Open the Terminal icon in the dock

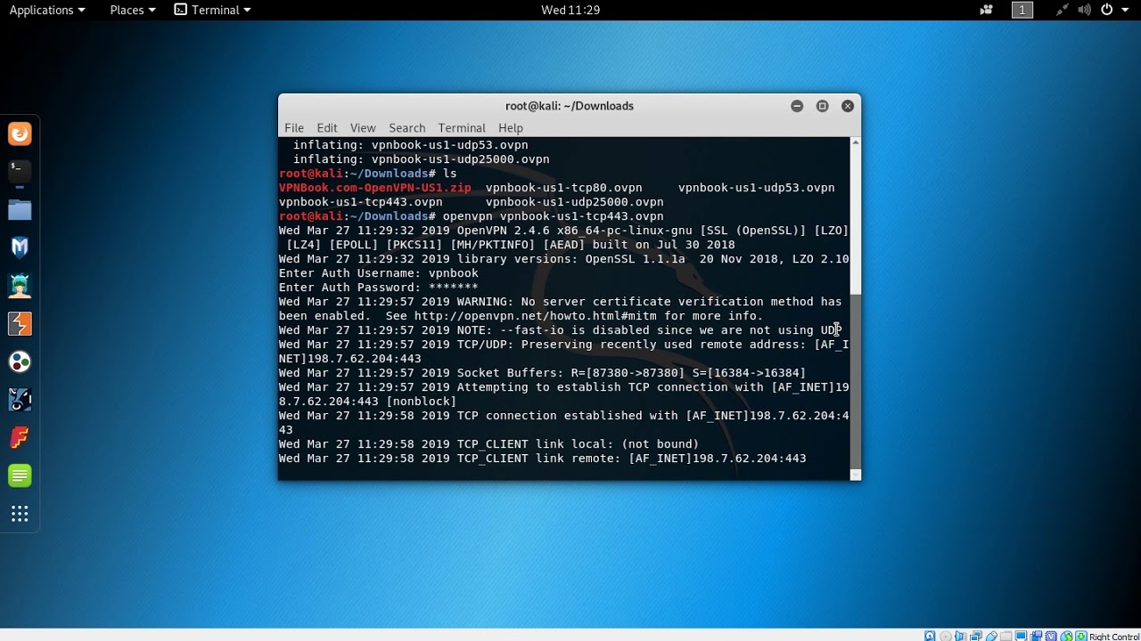tap(20, 171)
